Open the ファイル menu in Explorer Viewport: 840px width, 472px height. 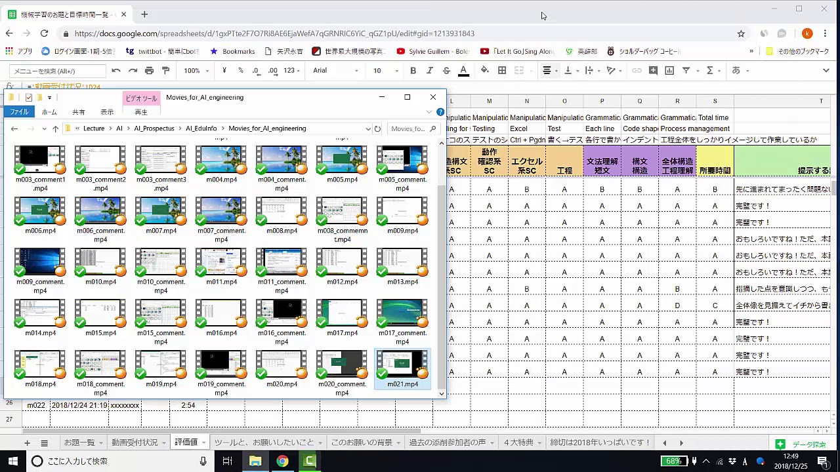coord(19,112)
